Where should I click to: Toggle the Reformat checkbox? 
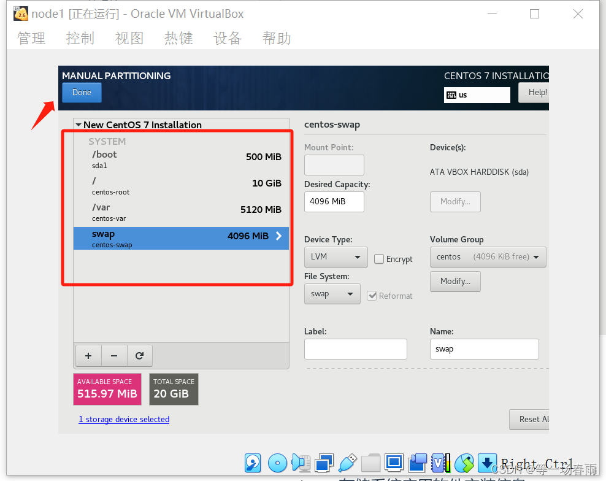click(372, 296)
